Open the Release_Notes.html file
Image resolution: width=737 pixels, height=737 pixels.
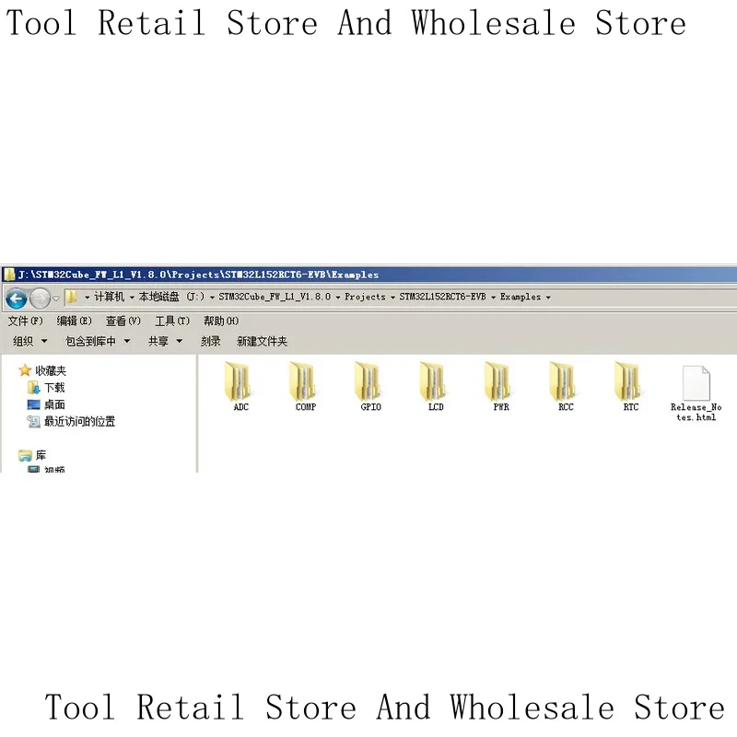pyautogui.click(x=696, y=393)
